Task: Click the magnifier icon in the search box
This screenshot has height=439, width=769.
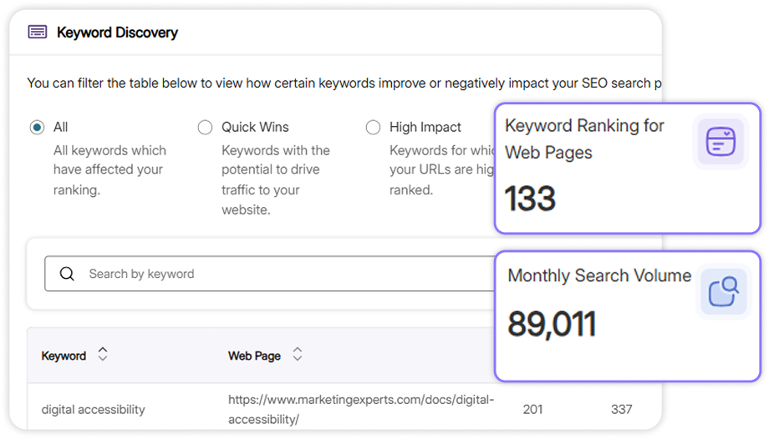Action: pyautogui.click(x=67, y=274)
